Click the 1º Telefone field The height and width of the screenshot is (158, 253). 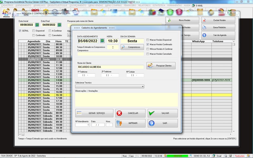86,75
